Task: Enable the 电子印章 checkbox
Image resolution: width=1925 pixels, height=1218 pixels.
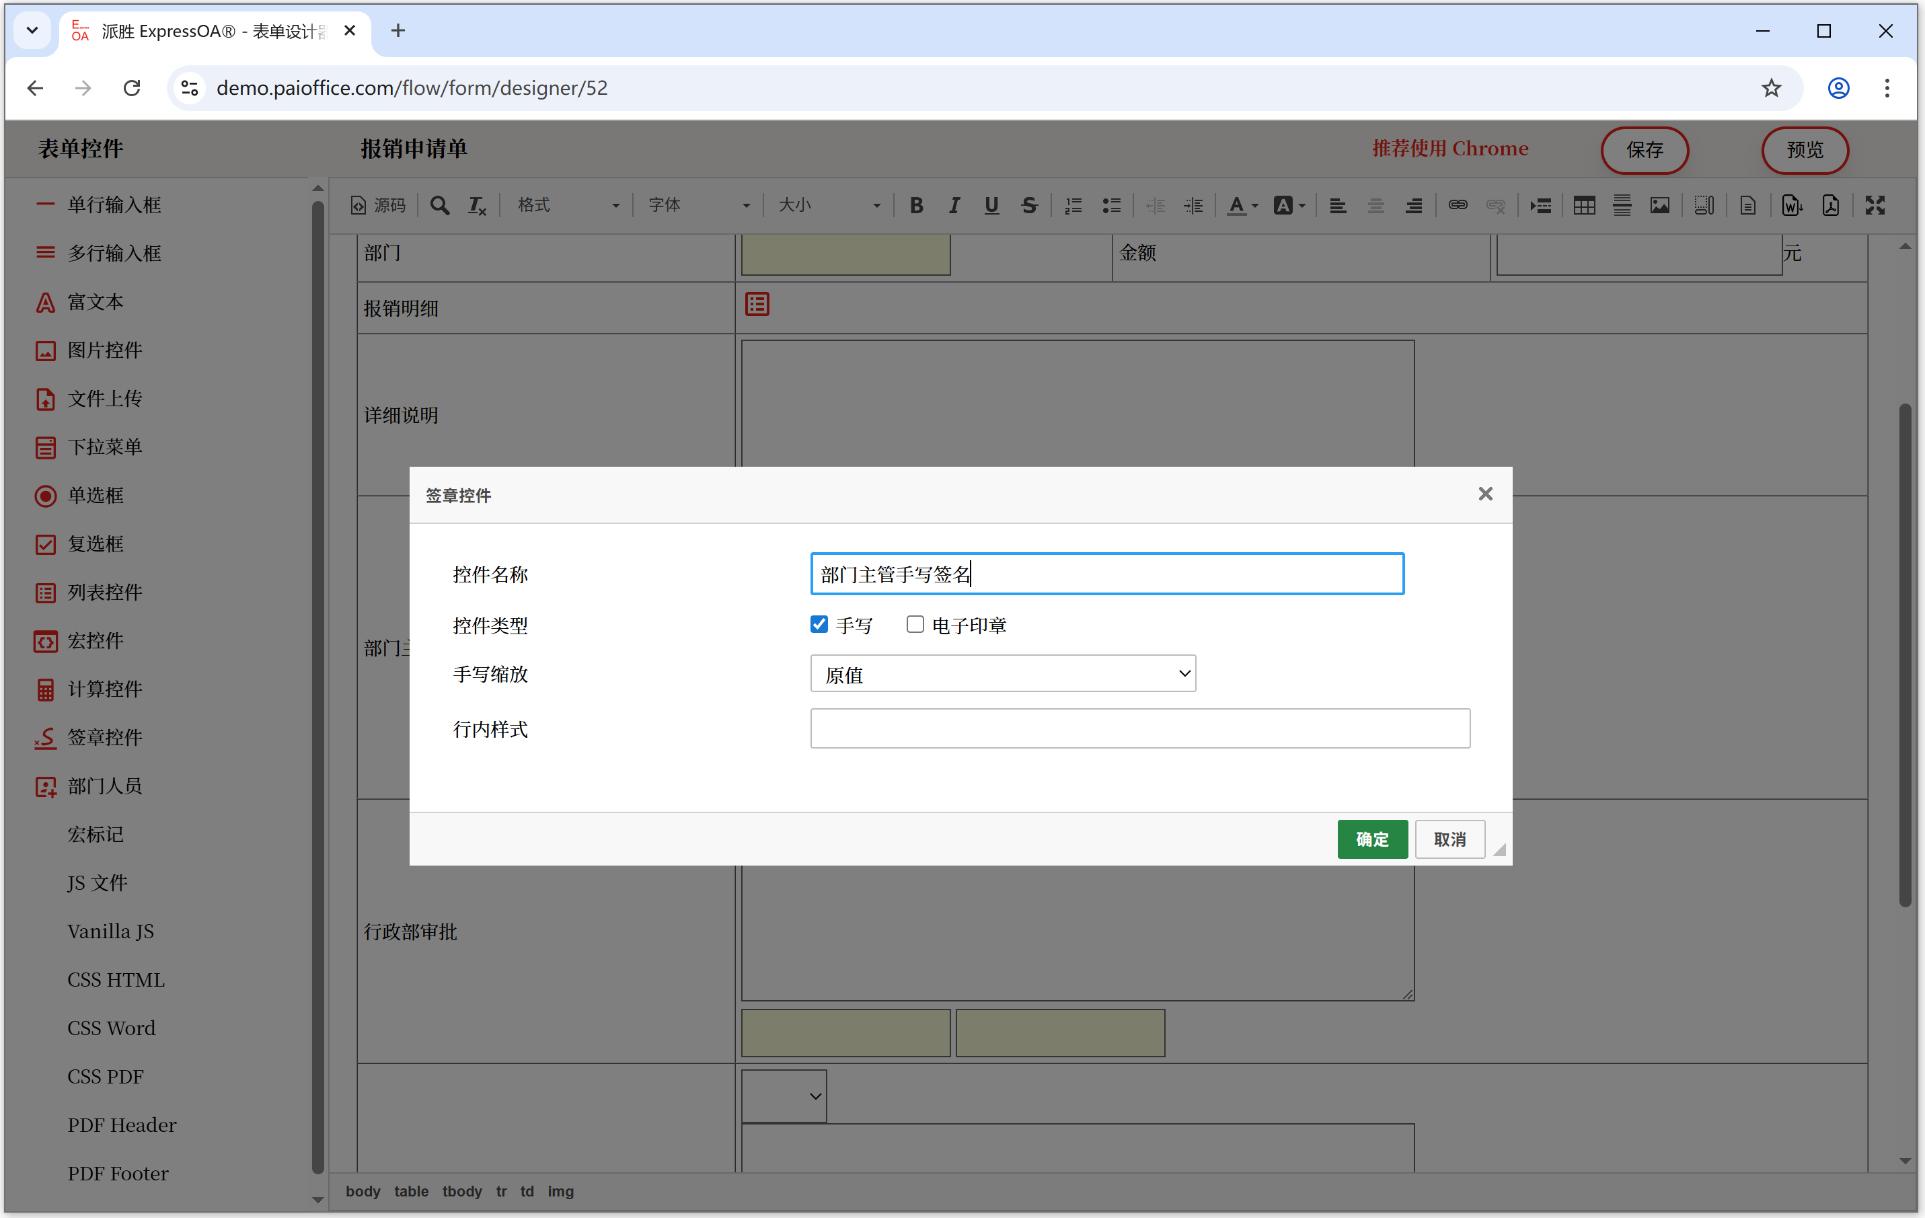Action: (915, 624)
